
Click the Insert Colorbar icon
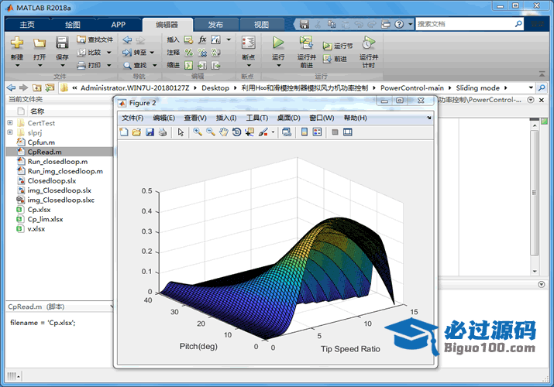point(303,132)
